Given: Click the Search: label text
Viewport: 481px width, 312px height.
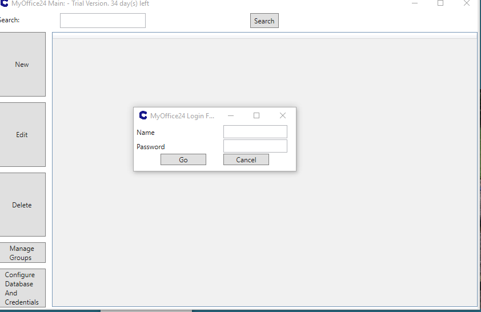Looking at the screenshot, I should [10, 20].
